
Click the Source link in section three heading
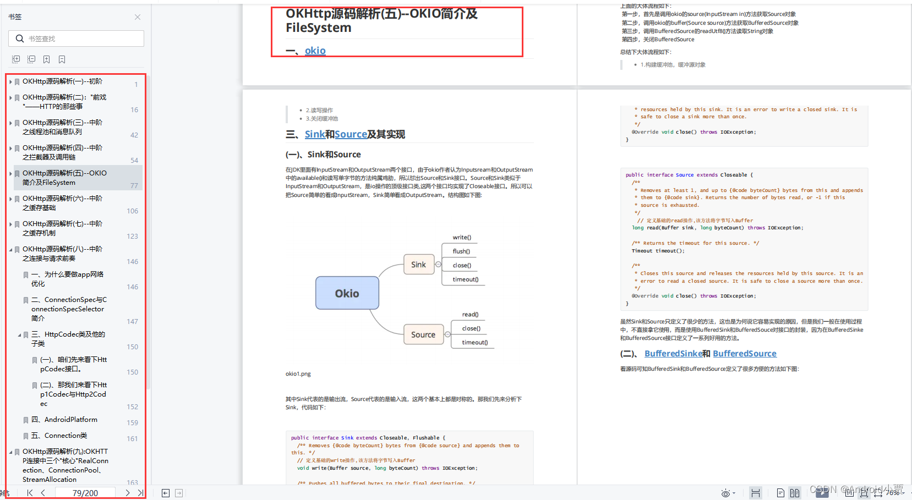coord(351,134)
